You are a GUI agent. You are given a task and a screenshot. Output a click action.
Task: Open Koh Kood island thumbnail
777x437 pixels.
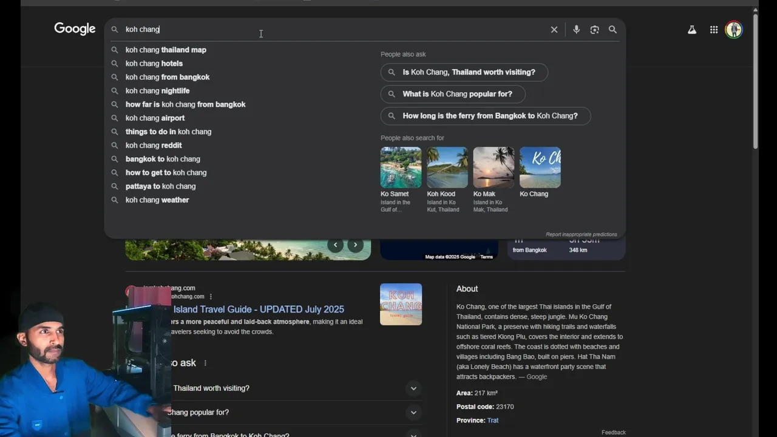tap(447, 168)
